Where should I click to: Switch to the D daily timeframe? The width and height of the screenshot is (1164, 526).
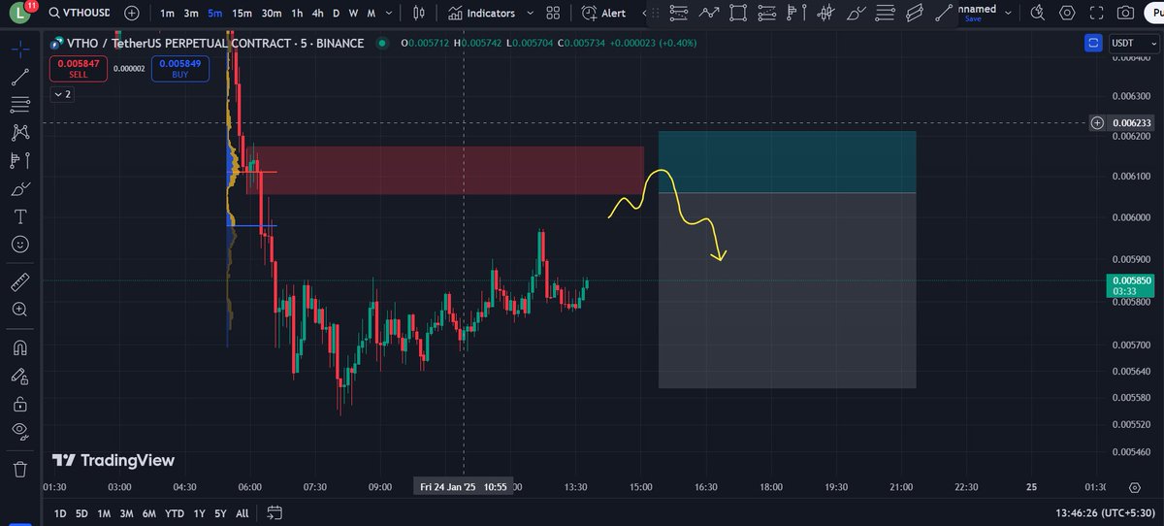[336, 14]
